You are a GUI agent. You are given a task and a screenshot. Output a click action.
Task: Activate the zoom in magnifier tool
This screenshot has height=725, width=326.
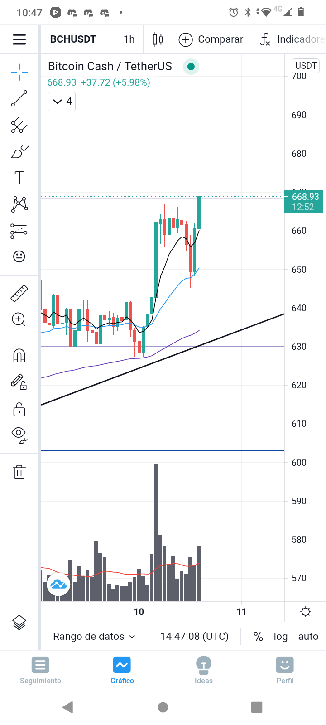pos(19,319)
